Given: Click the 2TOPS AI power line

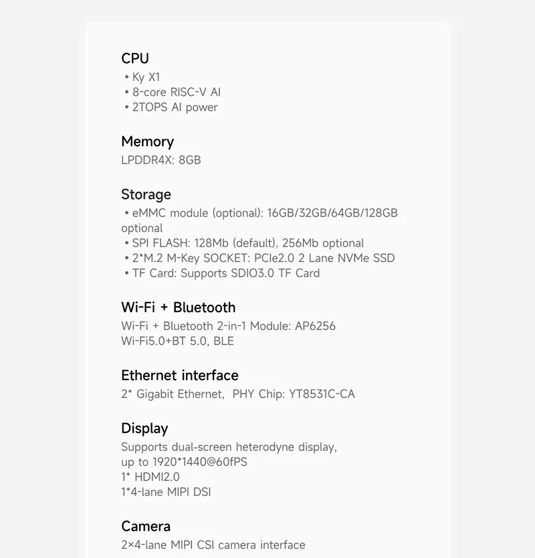Looking at the screenshot, I should coord(171,107).
